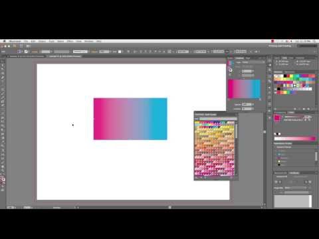Click the gradient preview in the Gradient panel
Screen dimensions: 319x239
point(245,89)
